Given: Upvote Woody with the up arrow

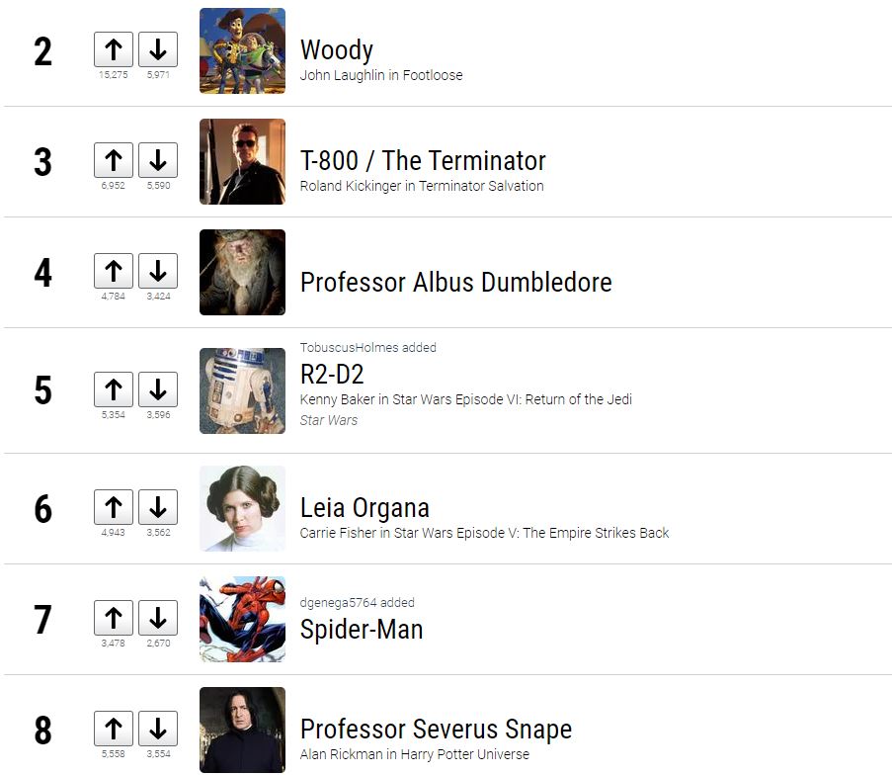Looking at the screenshot, I should click(x=114, y=49).
